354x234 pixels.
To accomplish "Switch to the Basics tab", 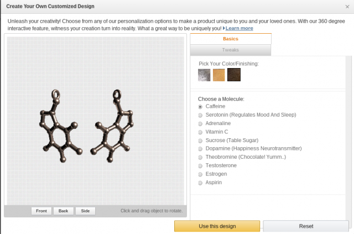I will 231,39.
